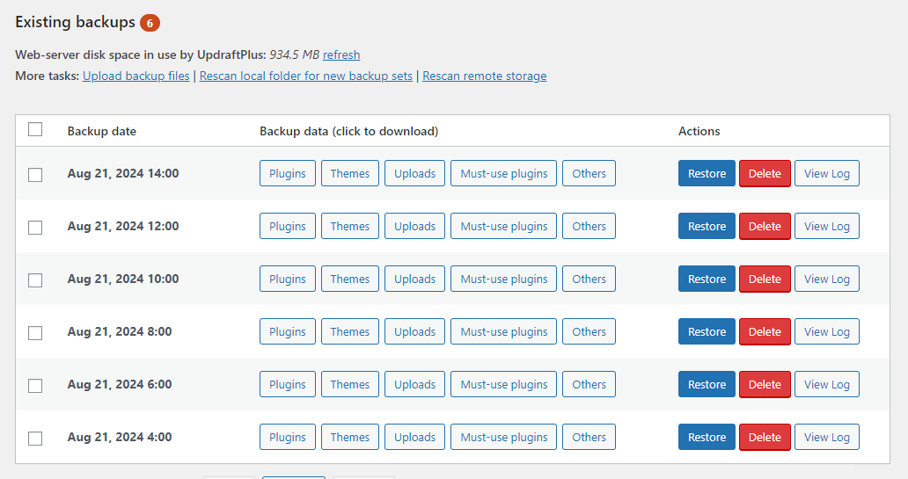Download Must-use plugins from 6:00 backup
Viewport: 908px width, 479px height.
click(504, 384)
